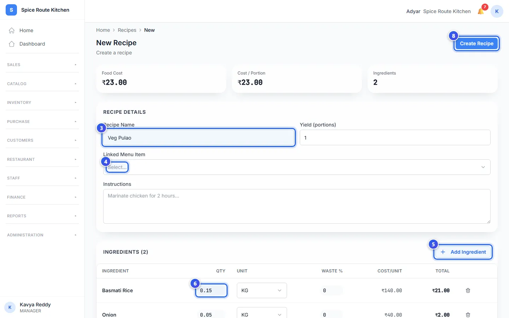
Task: Edit the Basmati Rice quantity field
Action: pyautogui.click(x=211, y=290)
